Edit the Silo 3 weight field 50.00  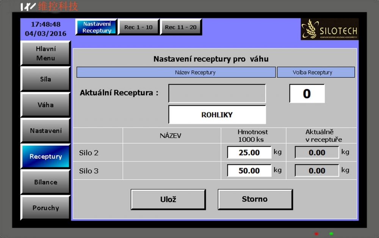(249, 171)
